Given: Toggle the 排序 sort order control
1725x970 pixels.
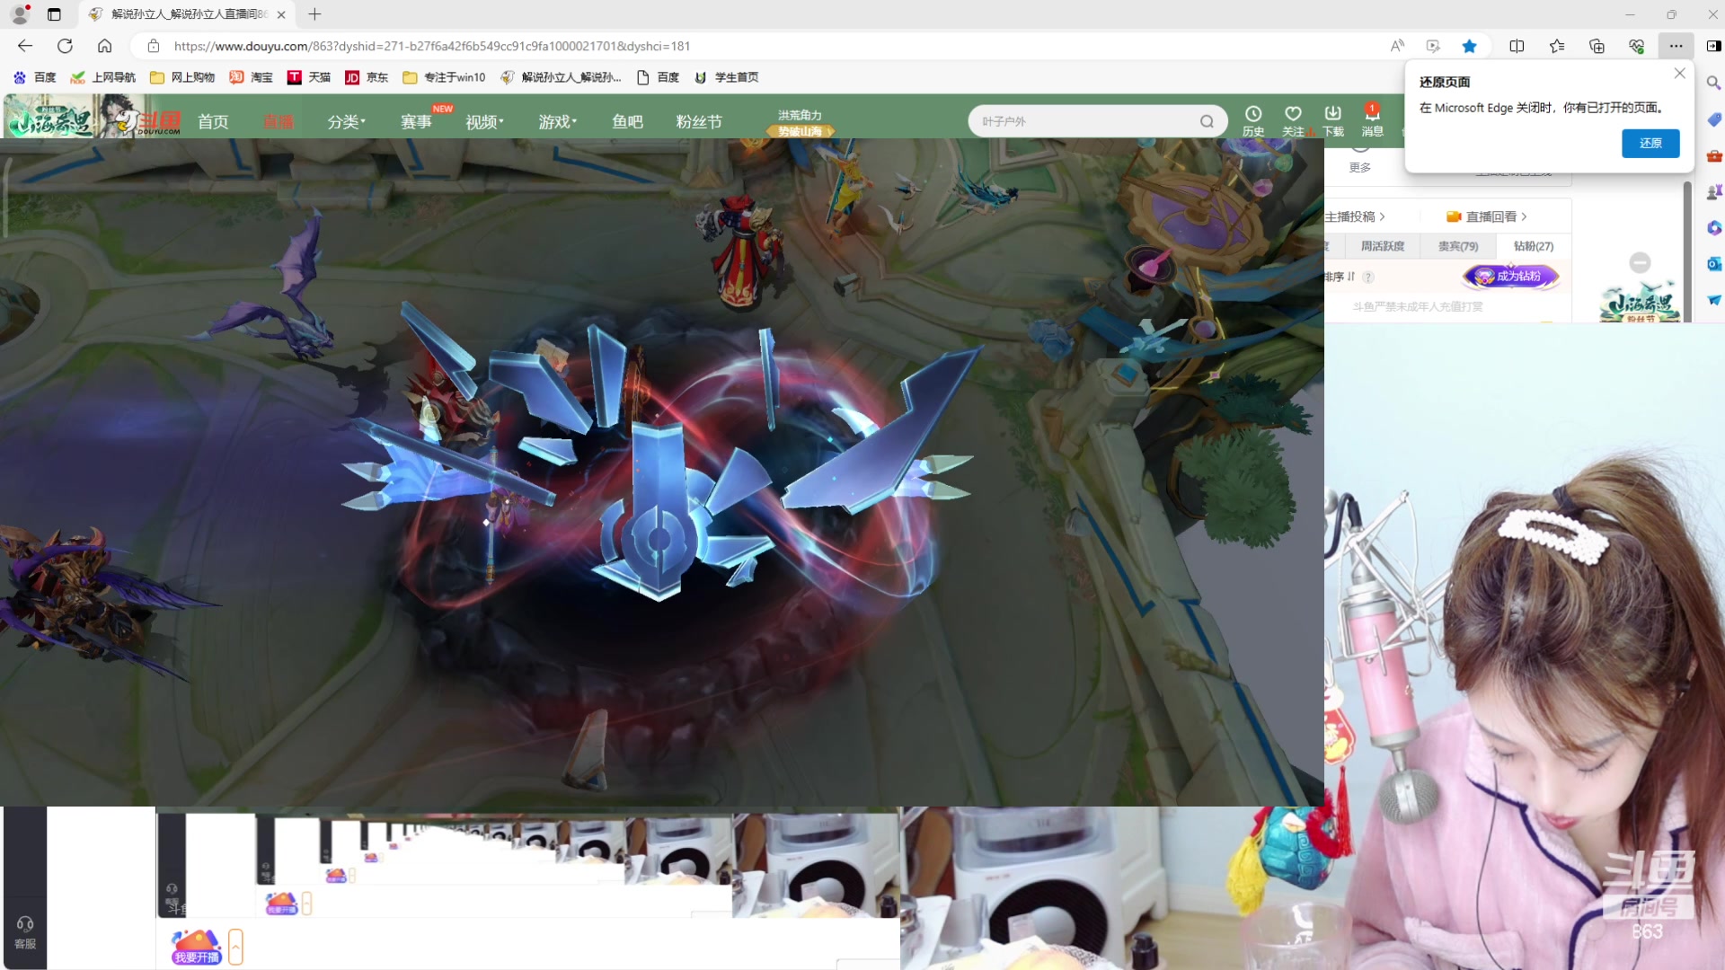Looking at the screenshot, I should pyautogui.click(x=1340, y=277).
